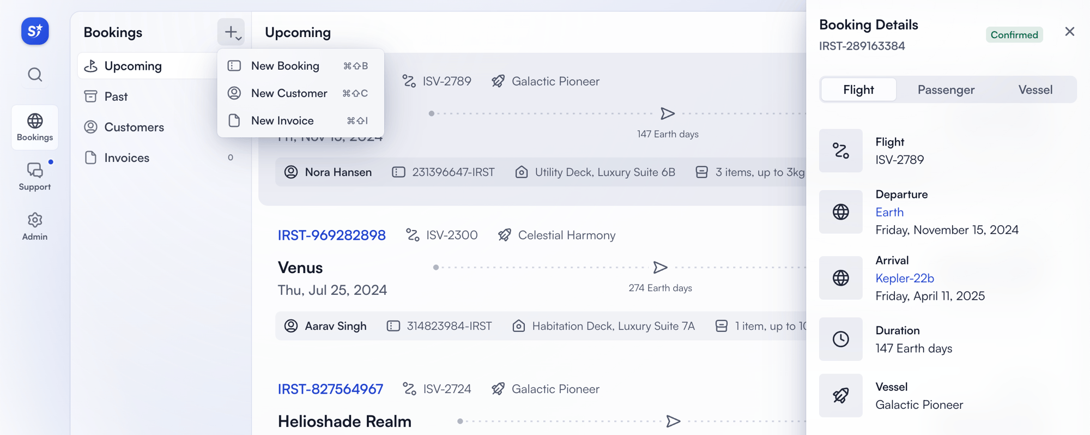Viewport: 1090px width, 435px height.
Task: Switch to the Vessel tab
Action: [x=1035, y=89]
